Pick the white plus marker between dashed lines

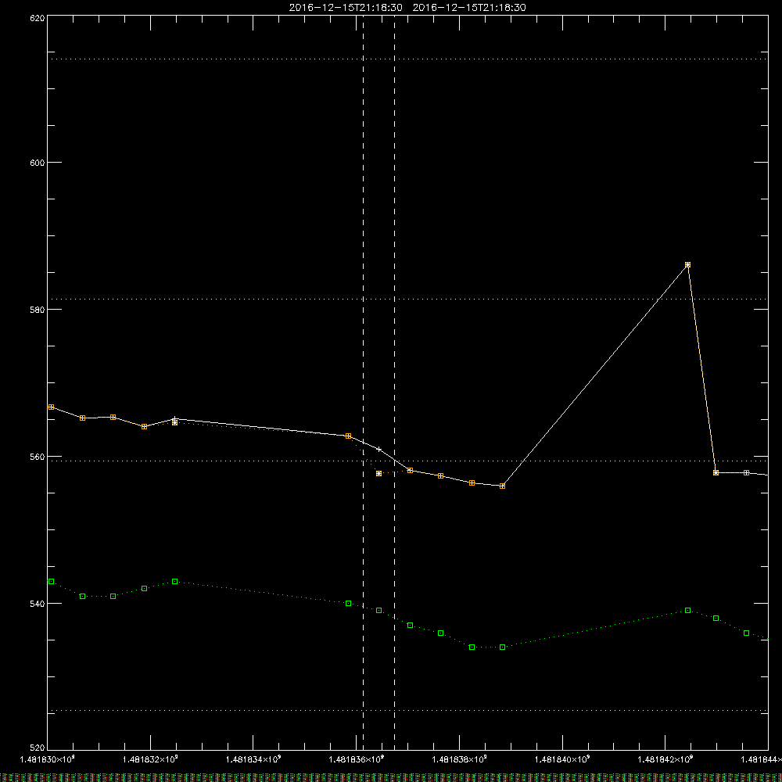click(x=379, y=450)
